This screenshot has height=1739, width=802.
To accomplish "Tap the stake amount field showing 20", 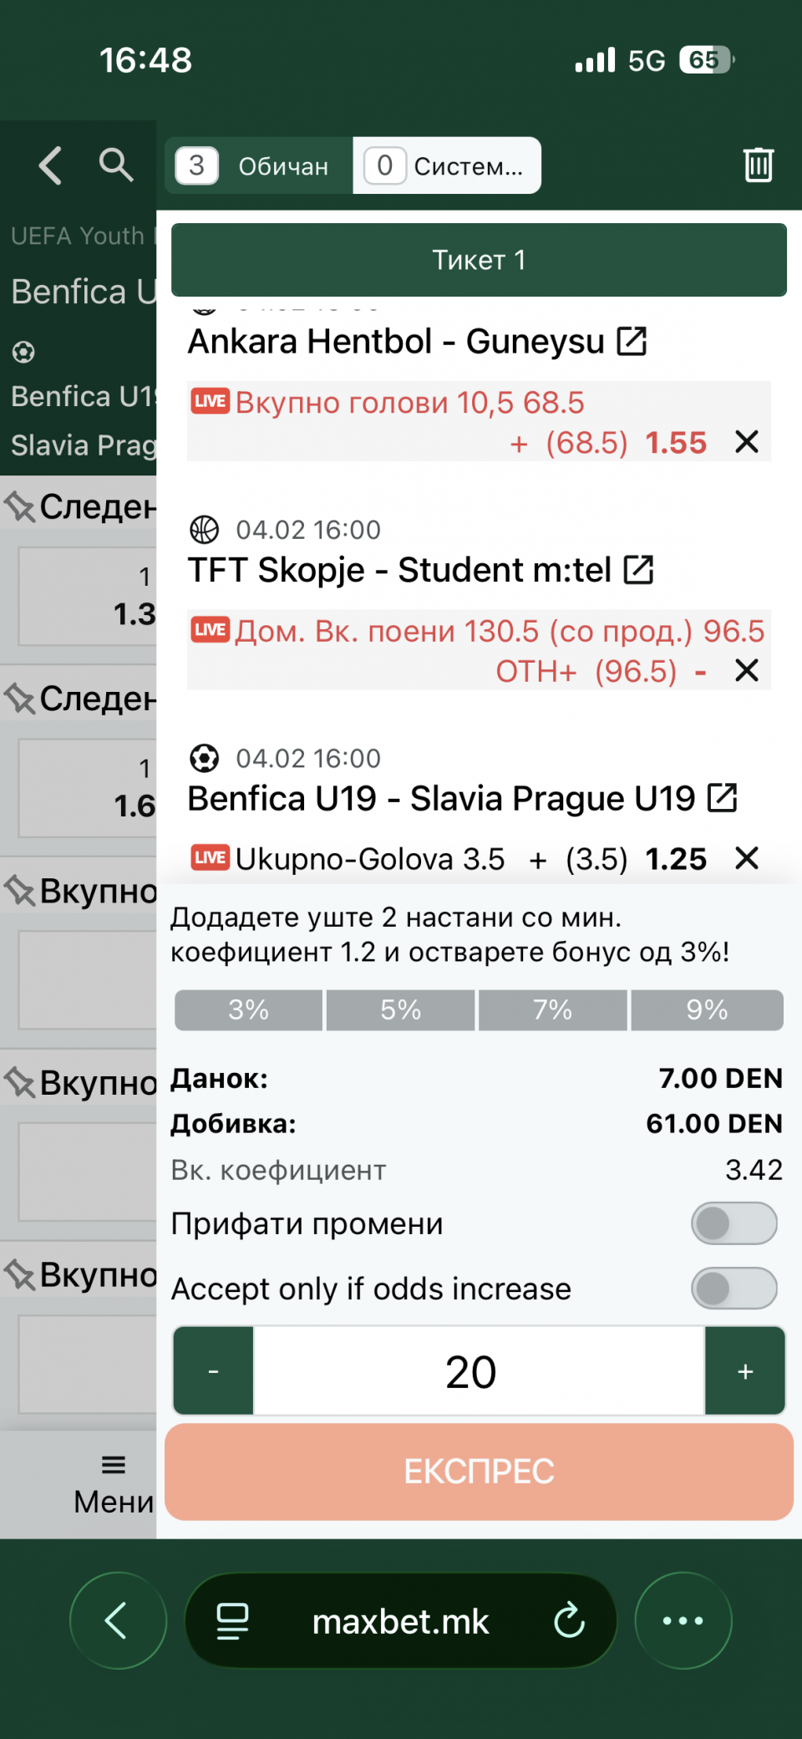I will pyautogui.click(x=479, y=1371).
